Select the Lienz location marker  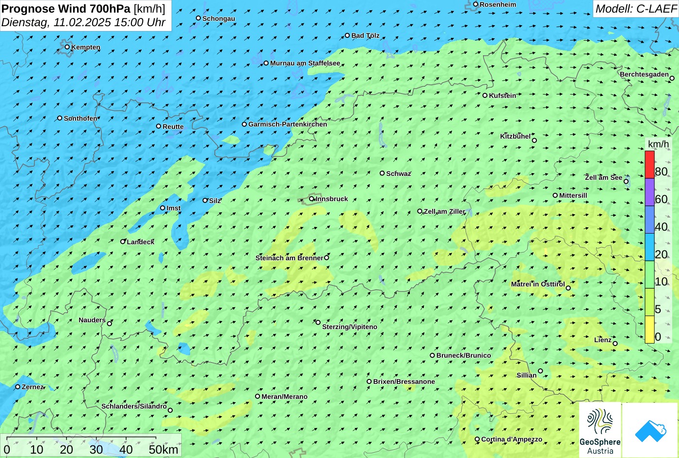(x=615, y=344)
